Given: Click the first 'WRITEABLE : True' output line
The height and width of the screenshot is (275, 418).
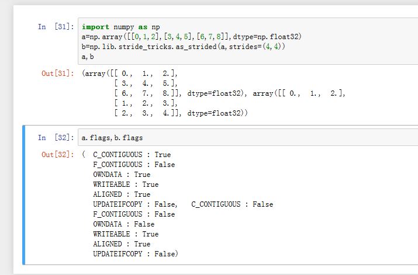Looking at the screenshot, I should (126, 185).
